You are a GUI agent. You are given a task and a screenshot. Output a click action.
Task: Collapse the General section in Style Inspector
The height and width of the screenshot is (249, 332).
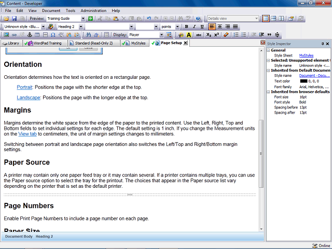268,50
